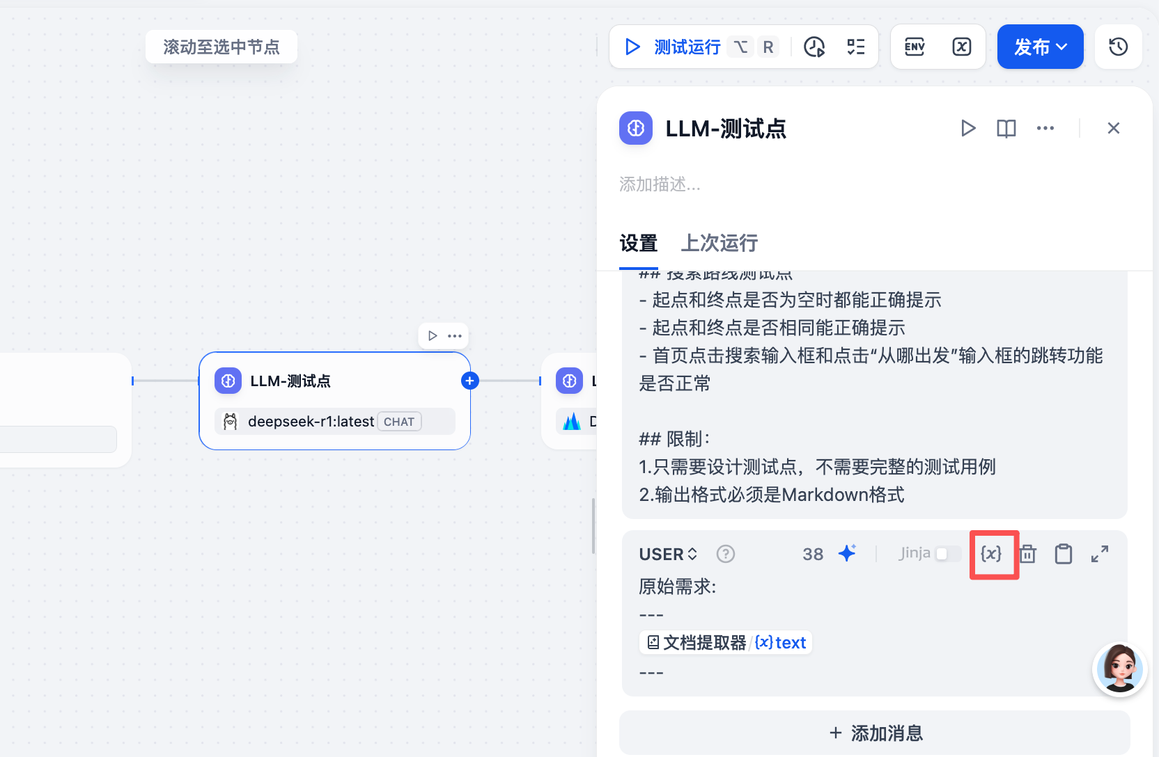Click the CHAT badge on the node
The width and height of the screenshot is (1159, 757).
399,422
